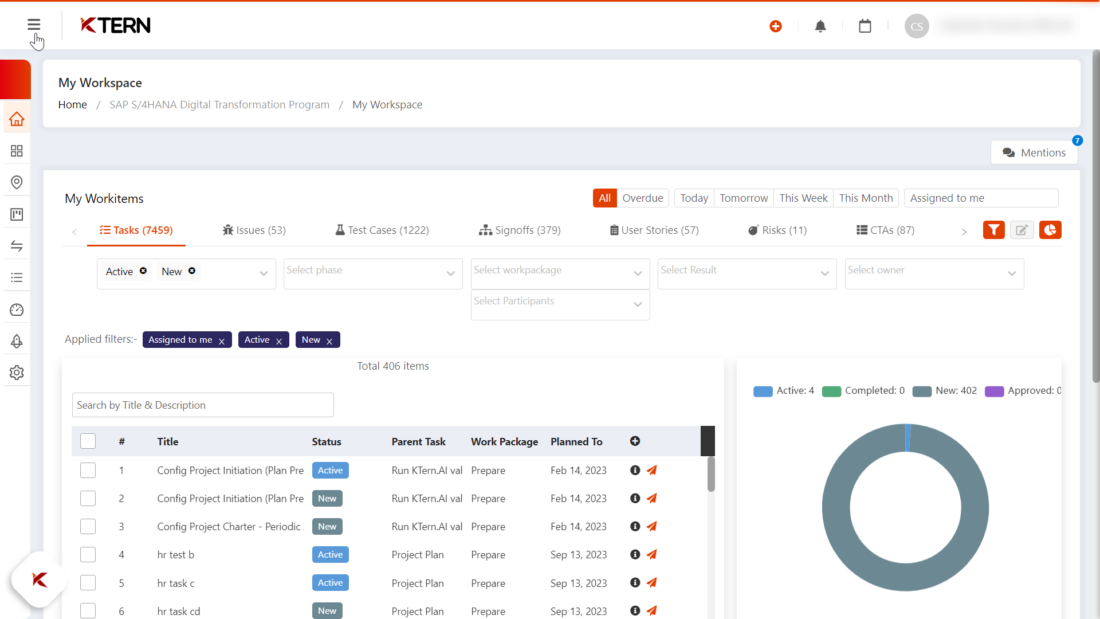The height and width of the screenshot is (619, 1100).
Task: Switch to the Signoffs (379) tab
Action: [x=520, y=230]
